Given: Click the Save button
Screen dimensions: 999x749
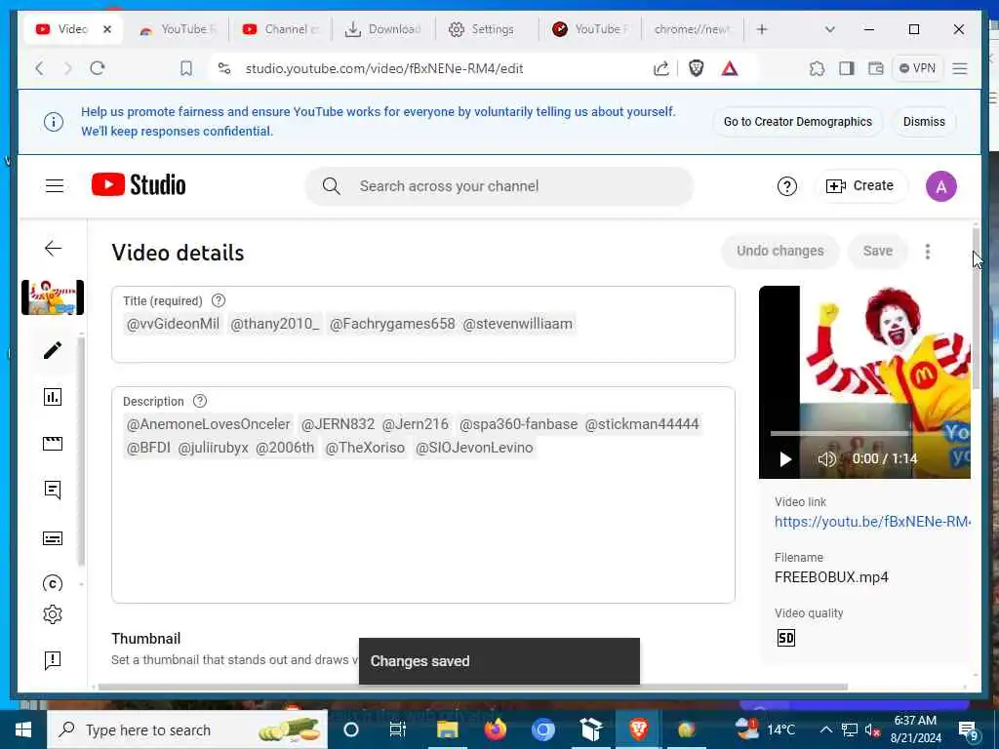Looking at the screenshot, I should coord(877,251).
